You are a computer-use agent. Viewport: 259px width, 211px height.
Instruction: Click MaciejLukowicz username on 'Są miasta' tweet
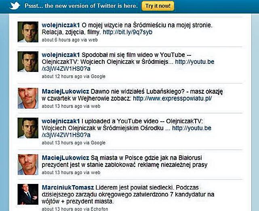tap(66, 158)
